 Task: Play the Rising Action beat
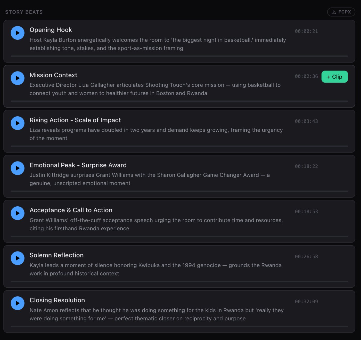(x=18, y=123)
